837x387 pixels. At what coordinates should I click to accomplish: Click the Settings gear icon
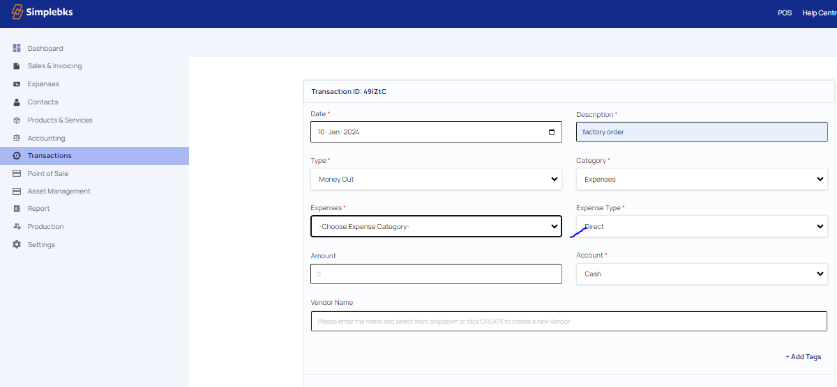pos(17,245)
